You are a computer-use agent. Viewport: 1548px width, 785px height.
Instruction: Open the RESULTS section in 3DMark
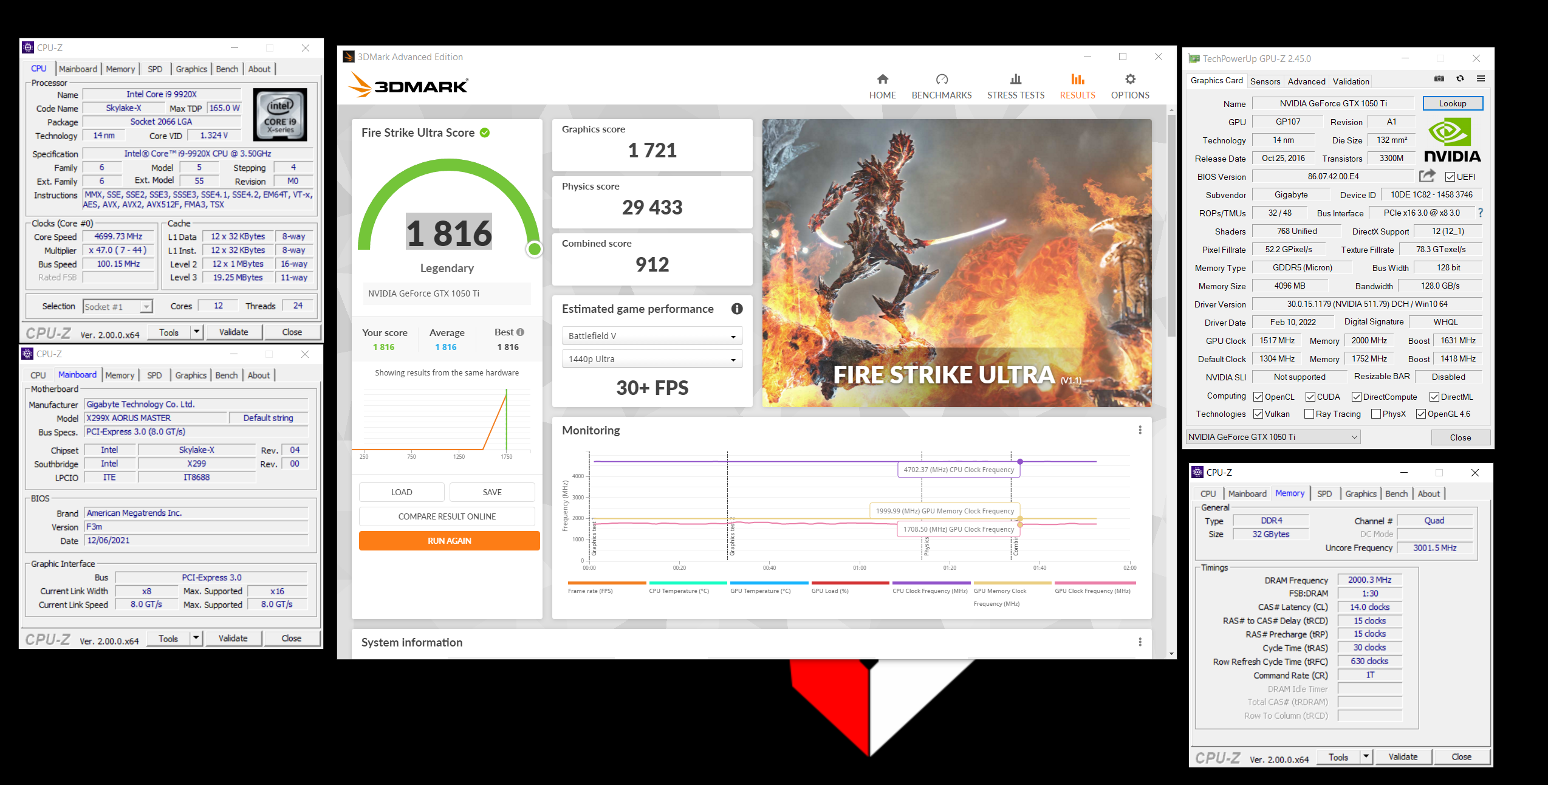(x=1077, y=86)
